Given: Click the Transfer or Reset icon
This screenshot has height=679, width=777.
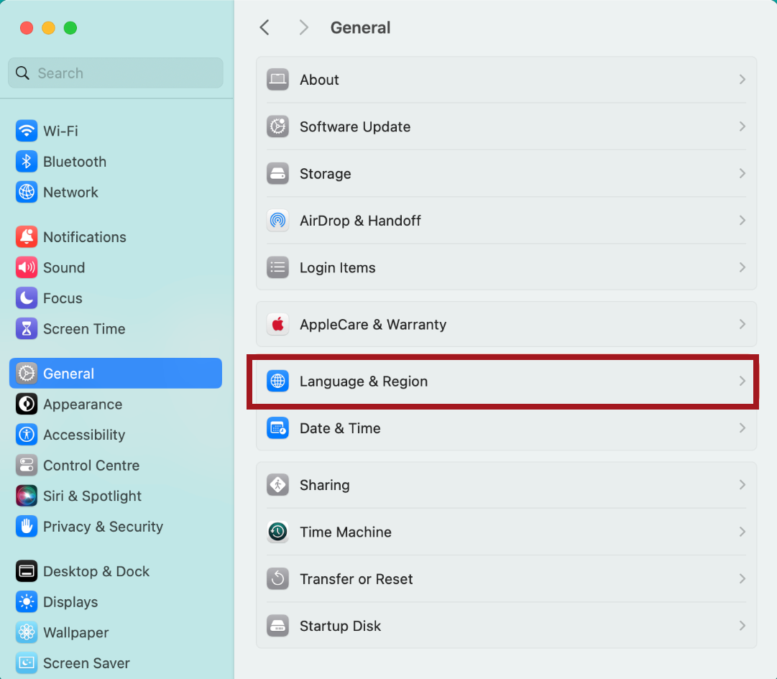Looking at the screenshot, I should click(277, 578).
